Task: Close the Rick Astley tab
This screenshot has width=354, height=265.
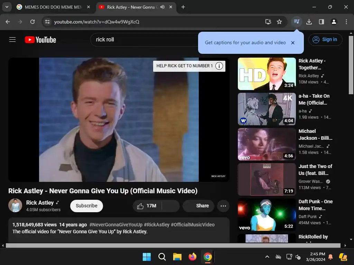Action: (x=171, y=7)
